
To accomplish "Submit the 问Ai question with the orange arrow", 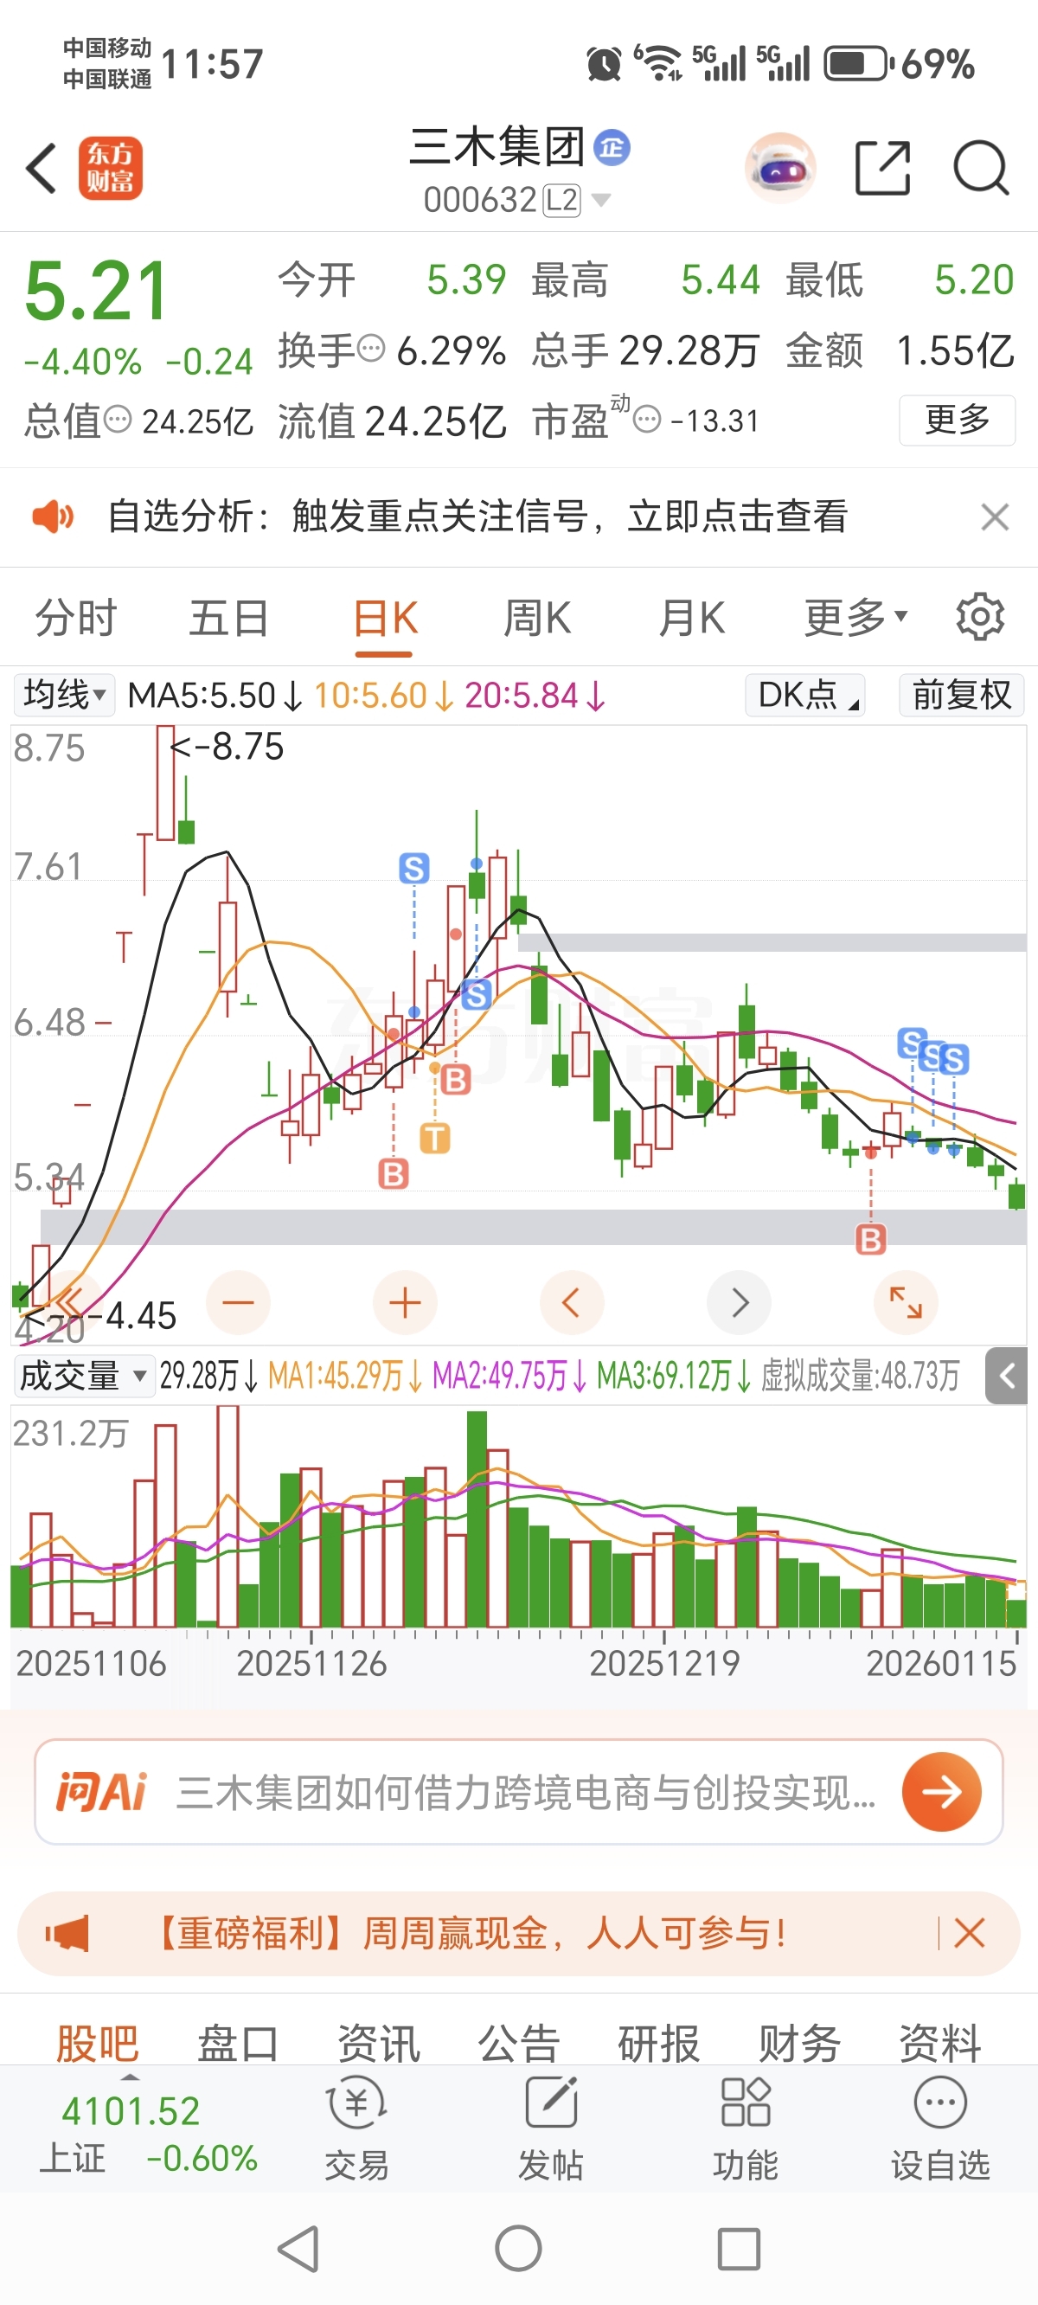I will coord(941,1791).
